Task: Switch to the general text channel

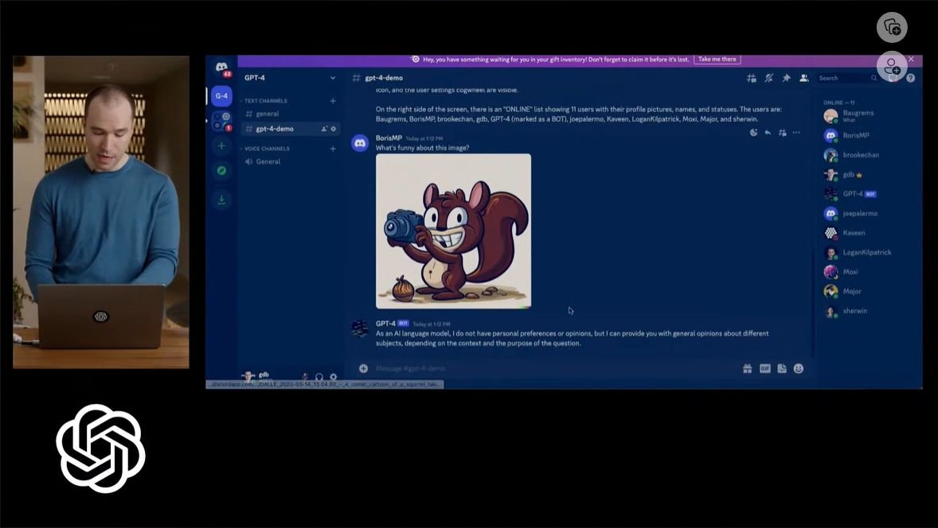Action: (x=268, y=114)
